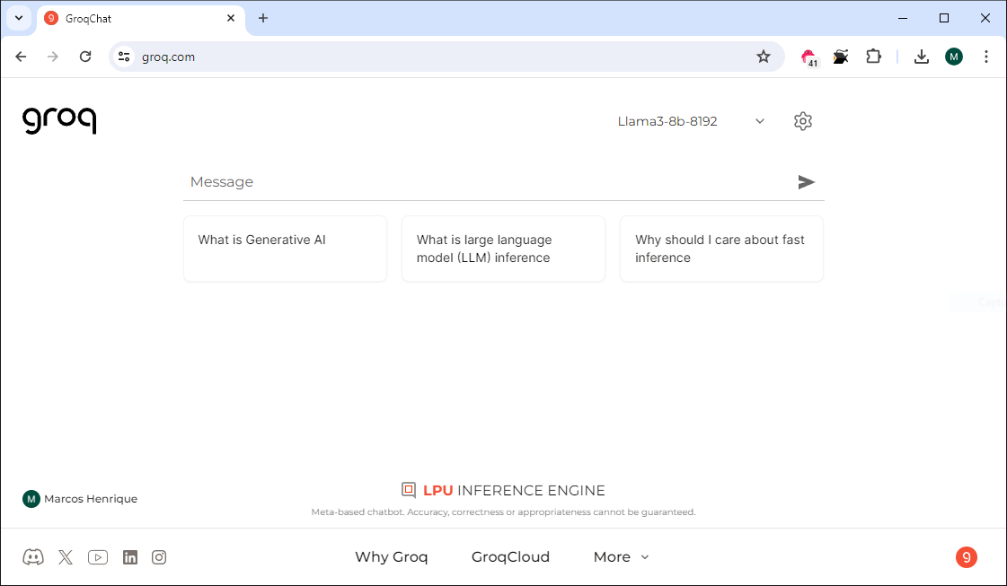The width and height of the screenshot is (1007, 586).
Task: Open Groq's Instagram page
Action: click(x=159, y=557)
